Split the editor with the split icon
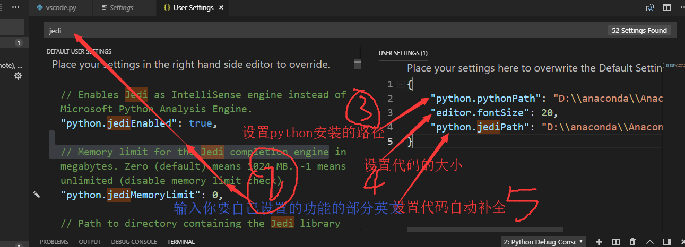 (x=667, y=8)
